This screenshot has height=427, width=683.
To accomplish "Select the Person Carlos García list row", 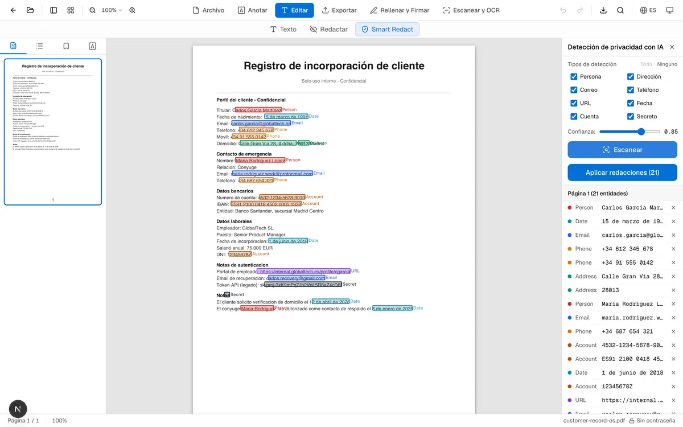I will [622, 208].
